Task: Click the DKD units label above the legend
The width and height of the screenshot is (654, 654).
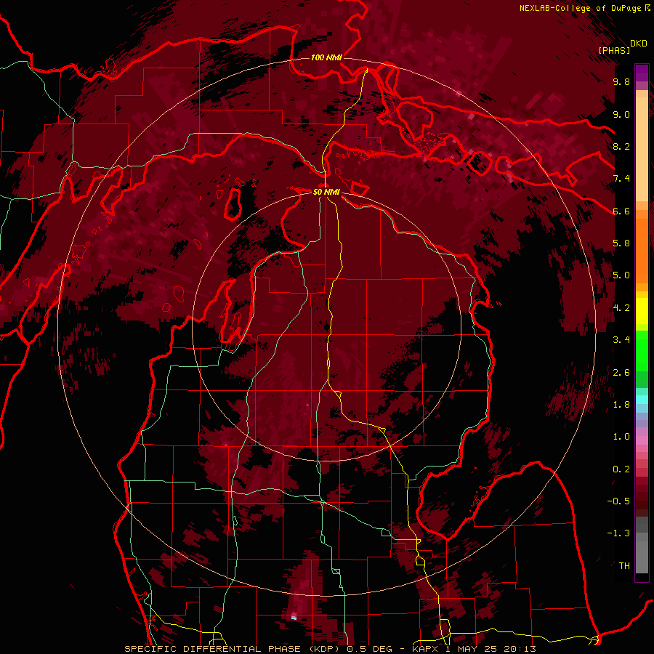Action: coord(639,44)
